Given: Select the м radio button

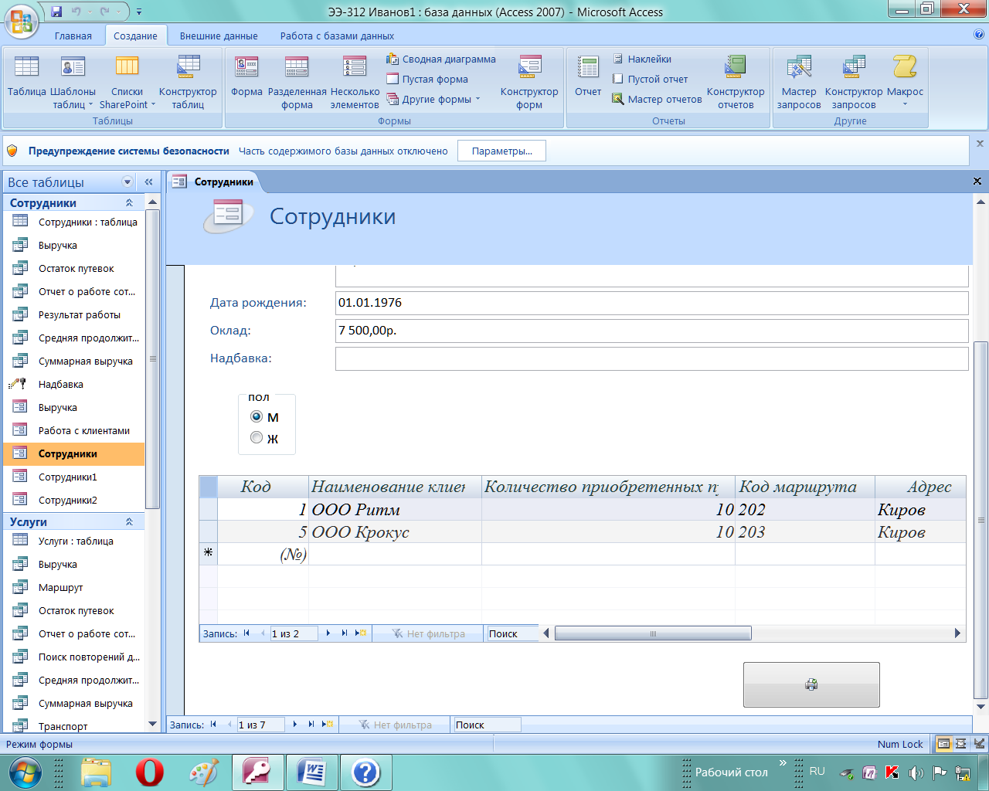Looking at the screenshot, I should pos(257,416).
